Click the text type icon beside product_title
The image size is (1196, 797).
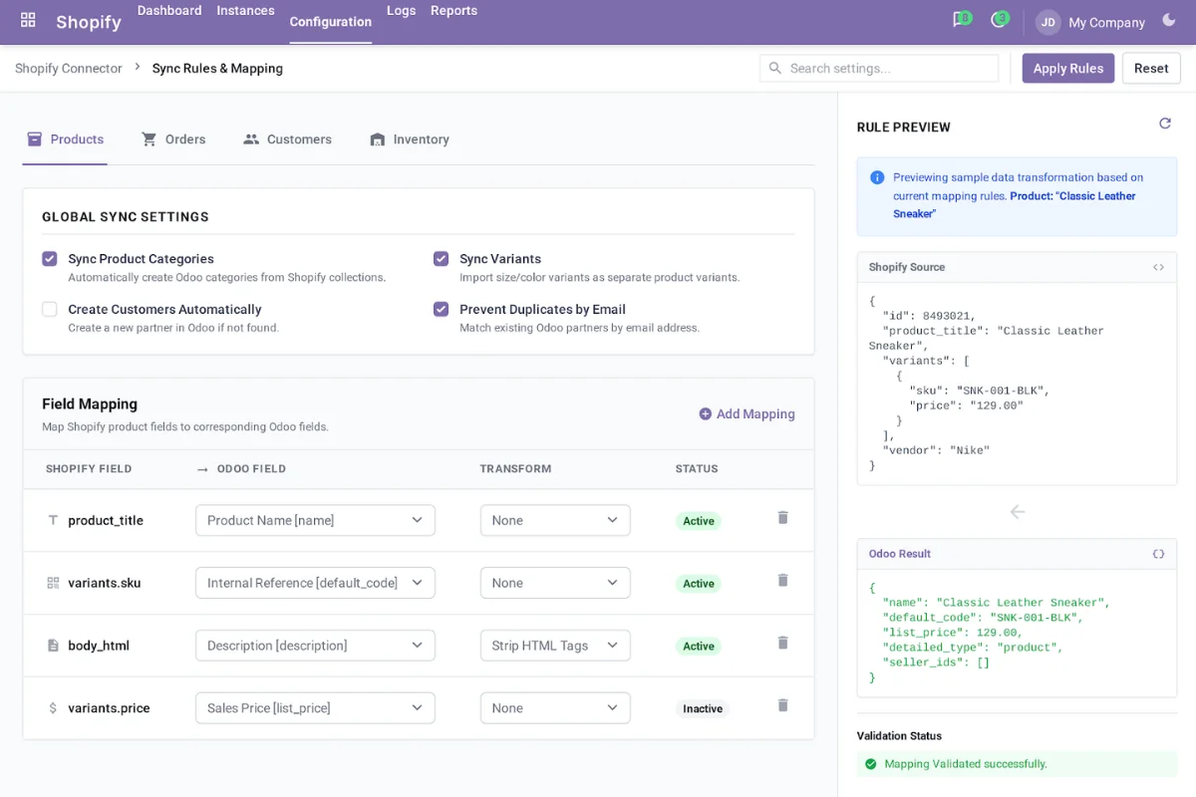(53, 520)
